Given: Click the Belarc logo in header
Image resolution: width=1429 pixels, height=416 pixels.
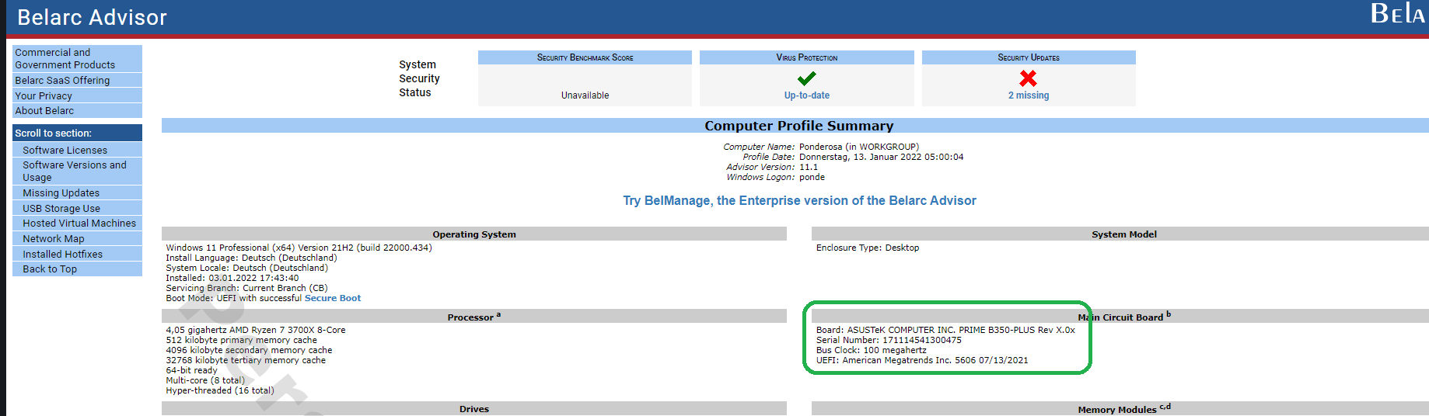Looking at the screenshot, I should pyautogui.click(x=1398, y=13).
